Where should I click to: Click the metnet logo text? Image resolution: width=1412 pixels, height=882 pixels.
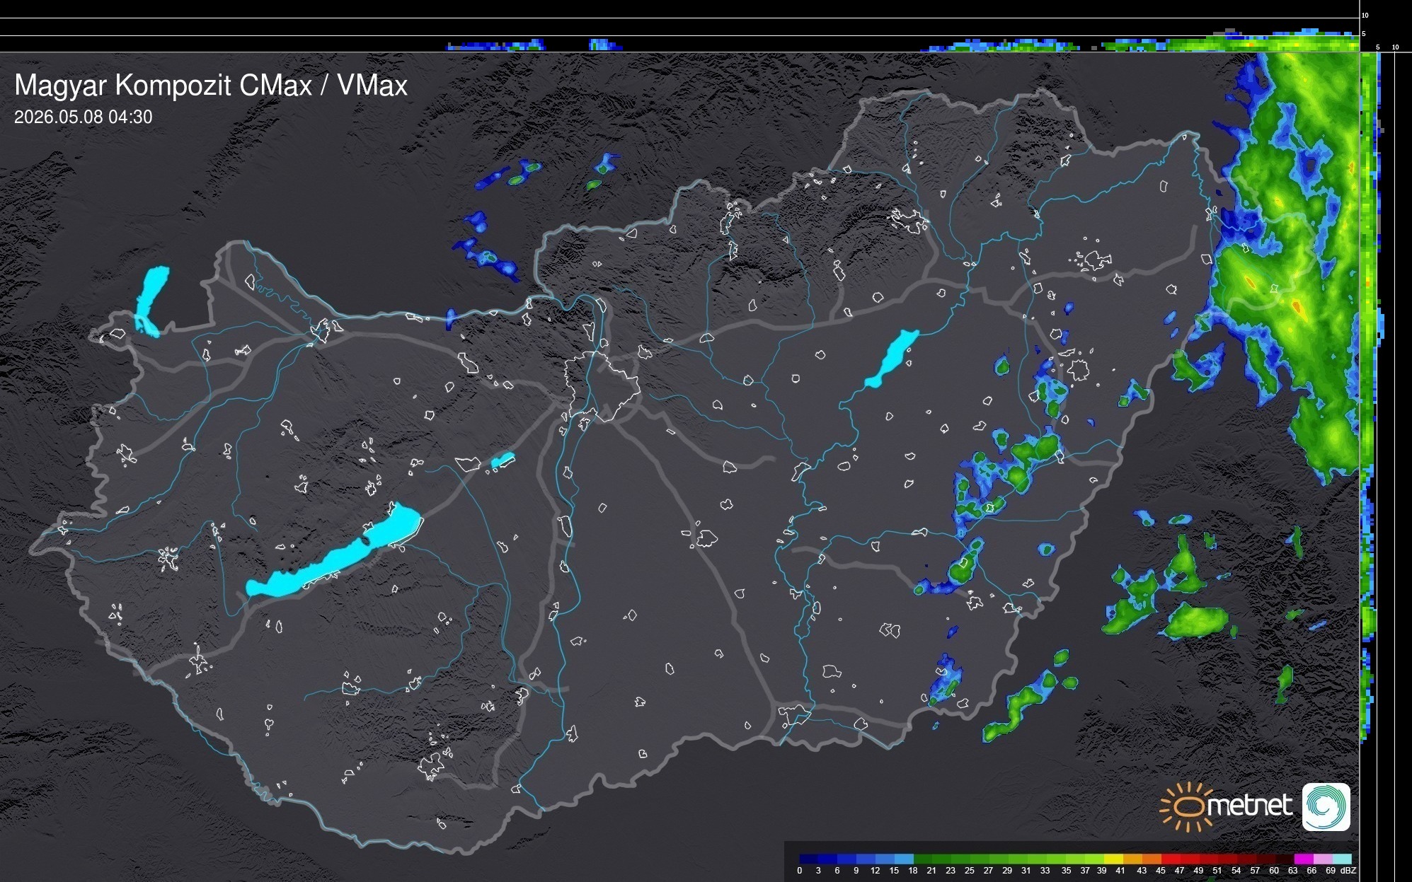[x=1249, y=806]
